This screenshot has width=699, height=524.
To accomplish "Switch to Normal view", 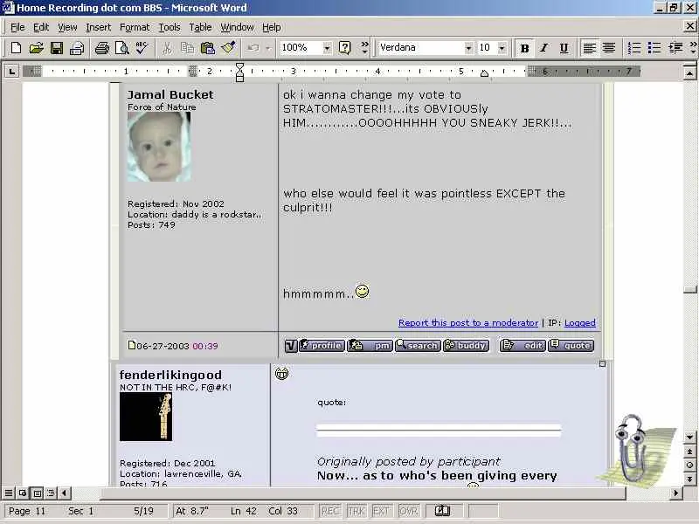I will tap(9, 493).
